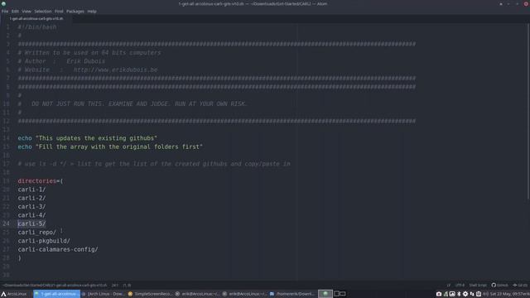Open the Packages menu
Image resolution: width=530 pixels, height=298 pixels.
[x=75, y=11]
